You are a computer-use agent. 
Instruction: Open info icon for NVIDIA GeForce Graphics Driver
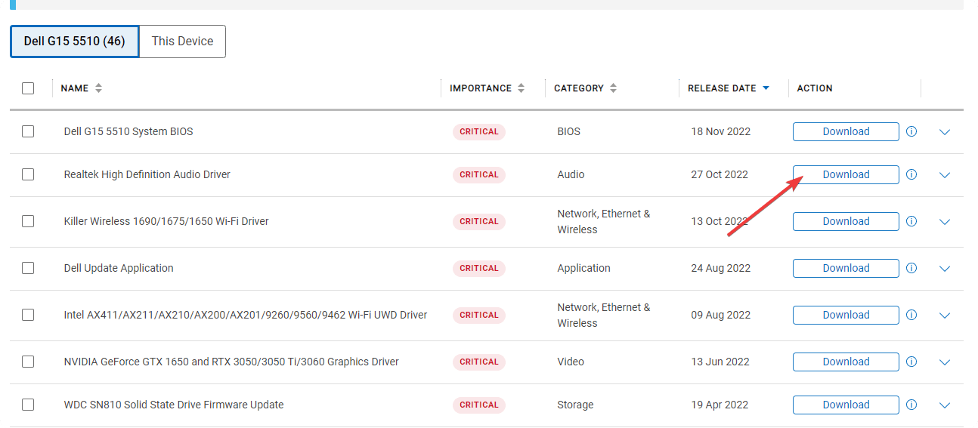(x=911, y=362)
